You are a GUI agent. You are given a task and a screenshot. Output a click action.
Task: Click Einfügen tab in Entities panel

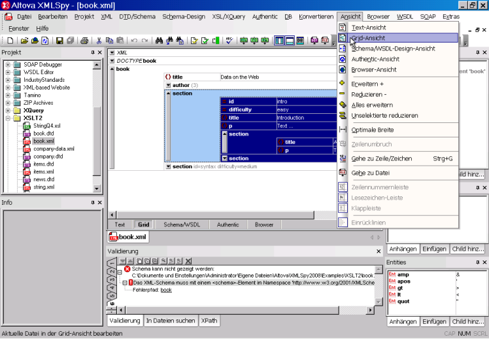[435, 321]
